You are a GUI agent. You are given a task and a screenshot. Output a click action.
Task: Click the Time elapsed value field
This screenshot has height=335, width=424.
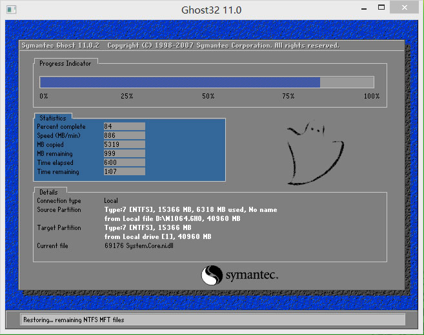tap(124, 163)
